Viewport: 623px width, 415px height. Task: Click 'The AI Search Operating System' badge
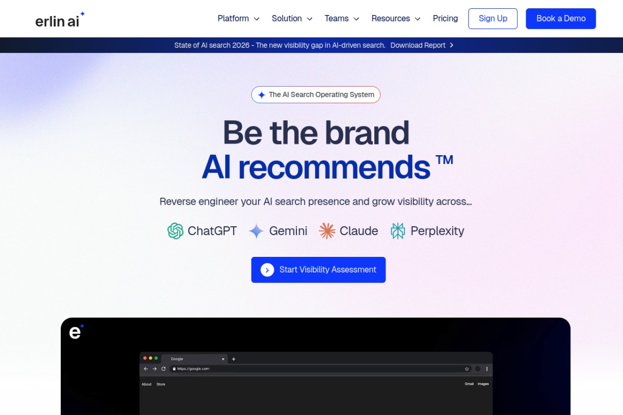(316, 95)
